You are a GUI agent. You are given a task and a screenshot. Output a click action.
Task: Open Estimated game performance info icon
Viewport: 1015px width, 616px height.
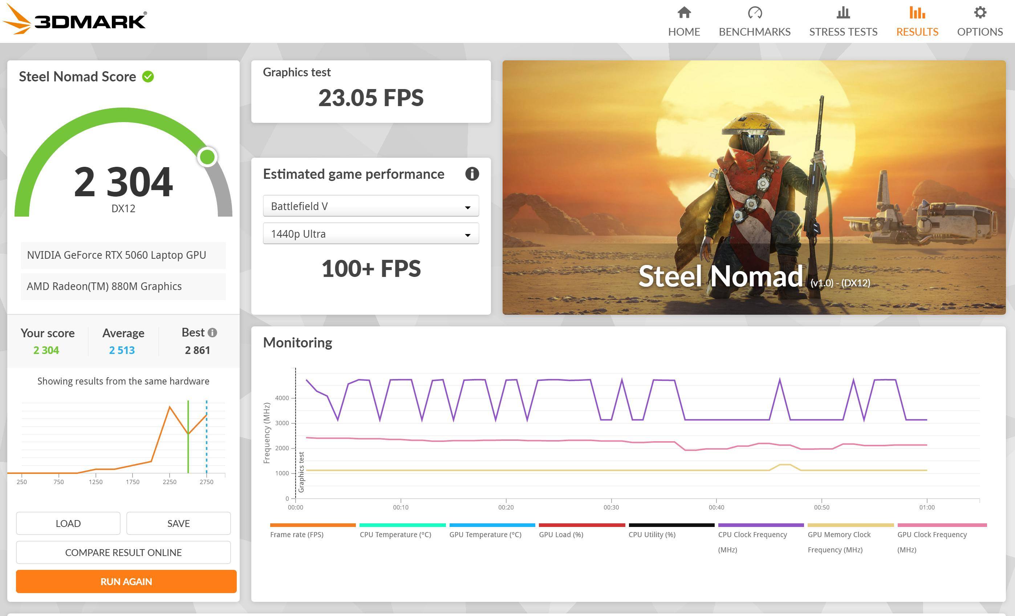click(x=472, y=174)
